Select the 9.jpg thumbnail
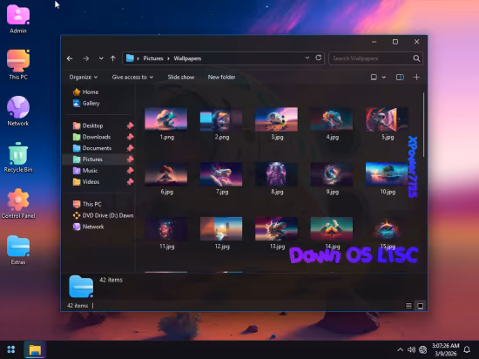 [332, 174]
